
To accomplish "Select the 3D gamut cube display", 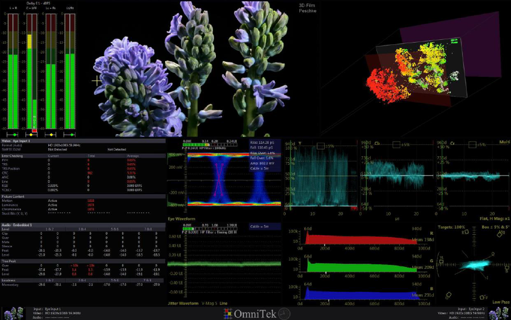I will [x=416, y=70].
